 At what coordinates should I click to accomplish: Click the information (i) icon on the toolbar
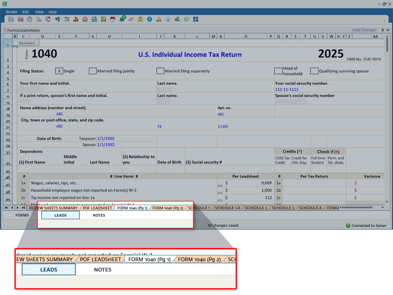[x=168, y=19]
